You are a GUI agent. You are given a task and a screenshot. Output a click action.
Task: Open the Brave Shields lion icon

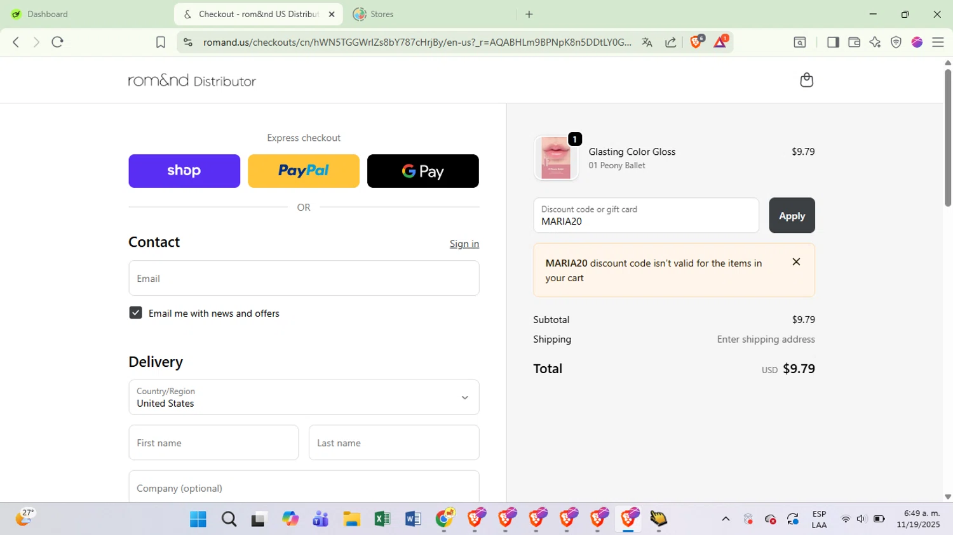[697, 42]
